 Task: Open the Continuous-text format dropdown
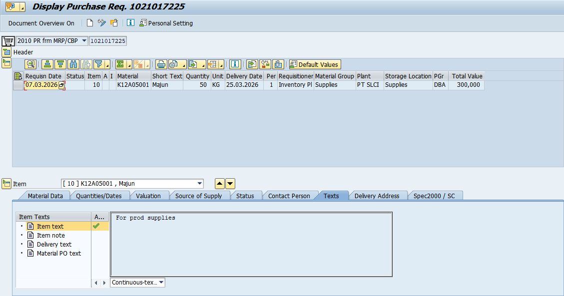[161, 283]
